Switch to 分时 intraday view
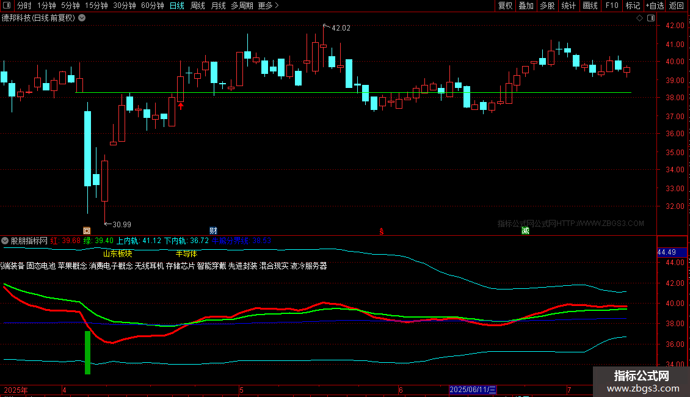Viewport: 690px width, 397px height. point(24,5)
